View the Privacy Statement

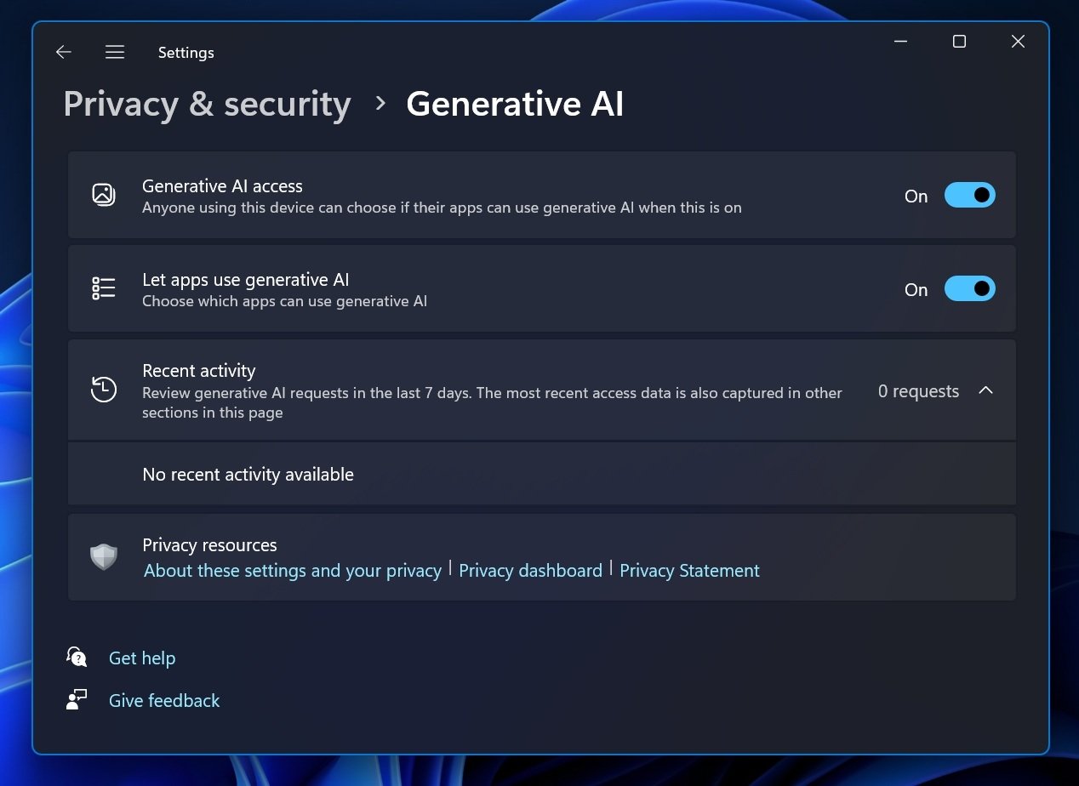(x=689, y=570)
